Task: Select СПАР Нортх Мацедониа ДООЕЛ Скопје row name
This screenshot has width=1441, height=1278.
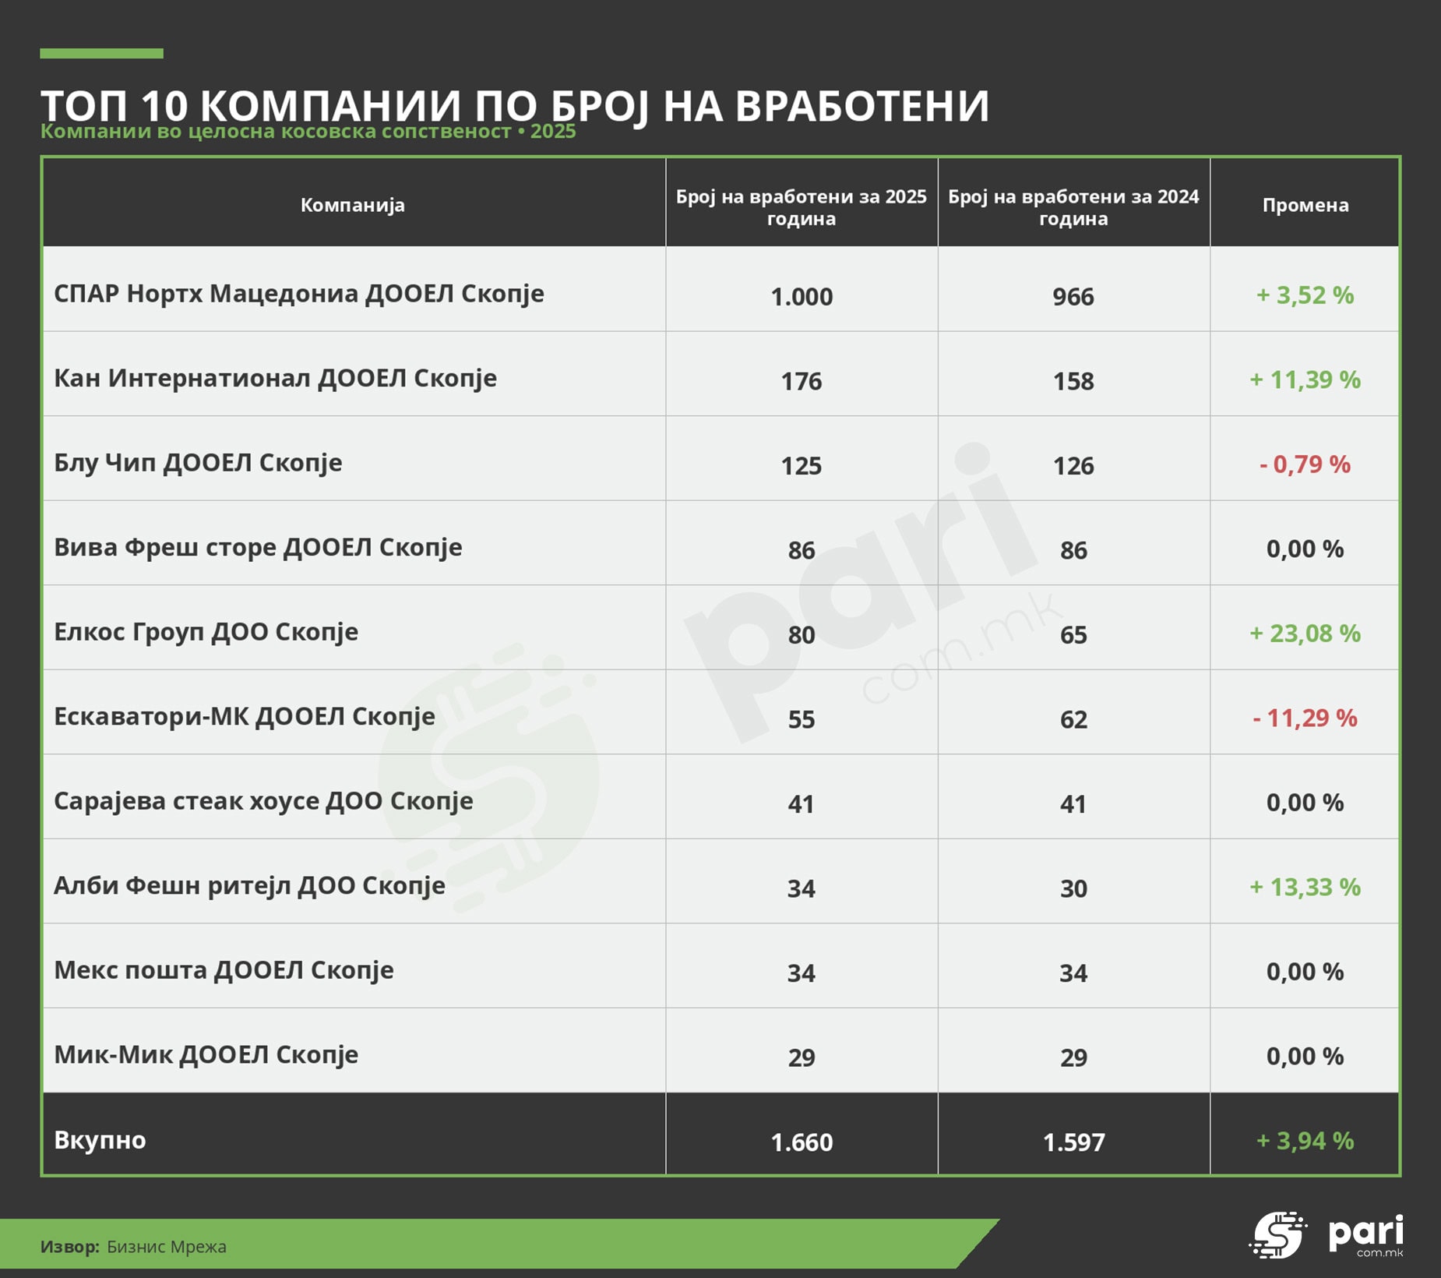Action: coord(299,294)
